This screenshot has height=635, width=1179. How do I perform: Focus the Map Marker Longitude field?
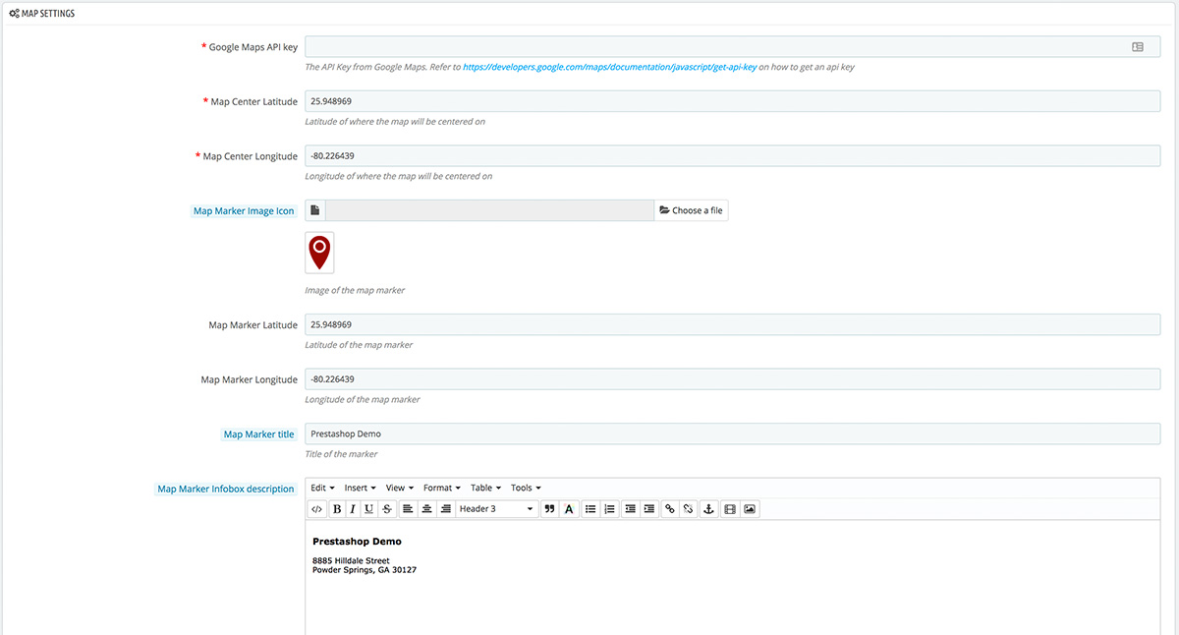coord(733,379)
